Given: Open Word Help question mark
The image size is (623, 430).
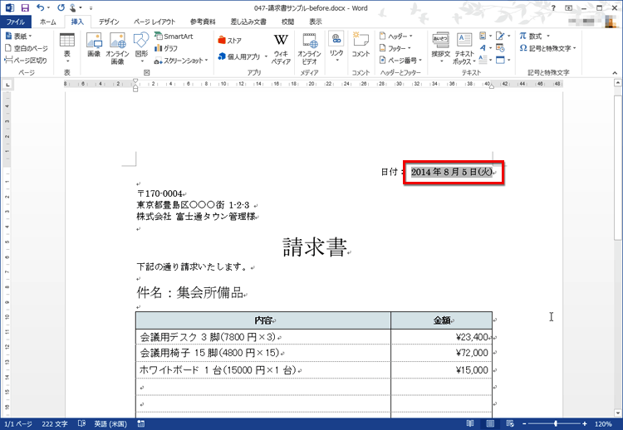Looking at the screenshot, I should pyautogui.click(x=553, y=7).
